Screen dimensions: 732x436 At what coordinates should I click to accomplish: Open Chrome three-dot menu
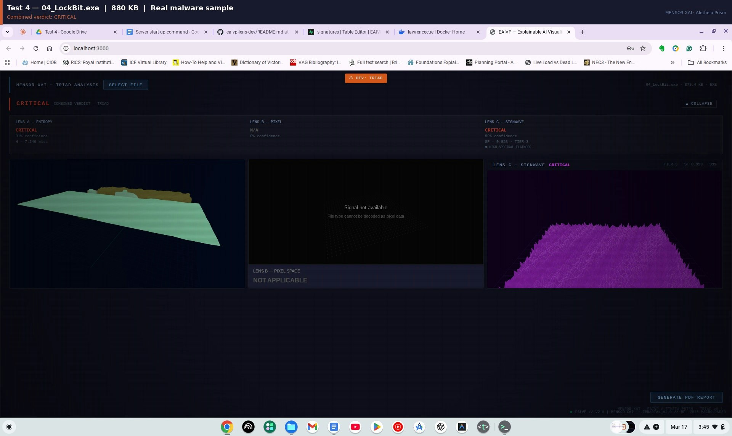[x=723, y=48]
